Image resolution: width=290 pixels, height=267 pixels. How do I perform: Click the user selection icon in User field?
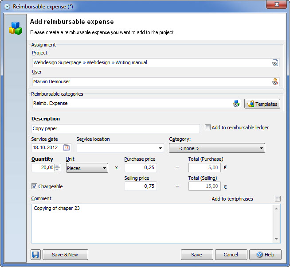pyautogui.click(x=275, y=81)
